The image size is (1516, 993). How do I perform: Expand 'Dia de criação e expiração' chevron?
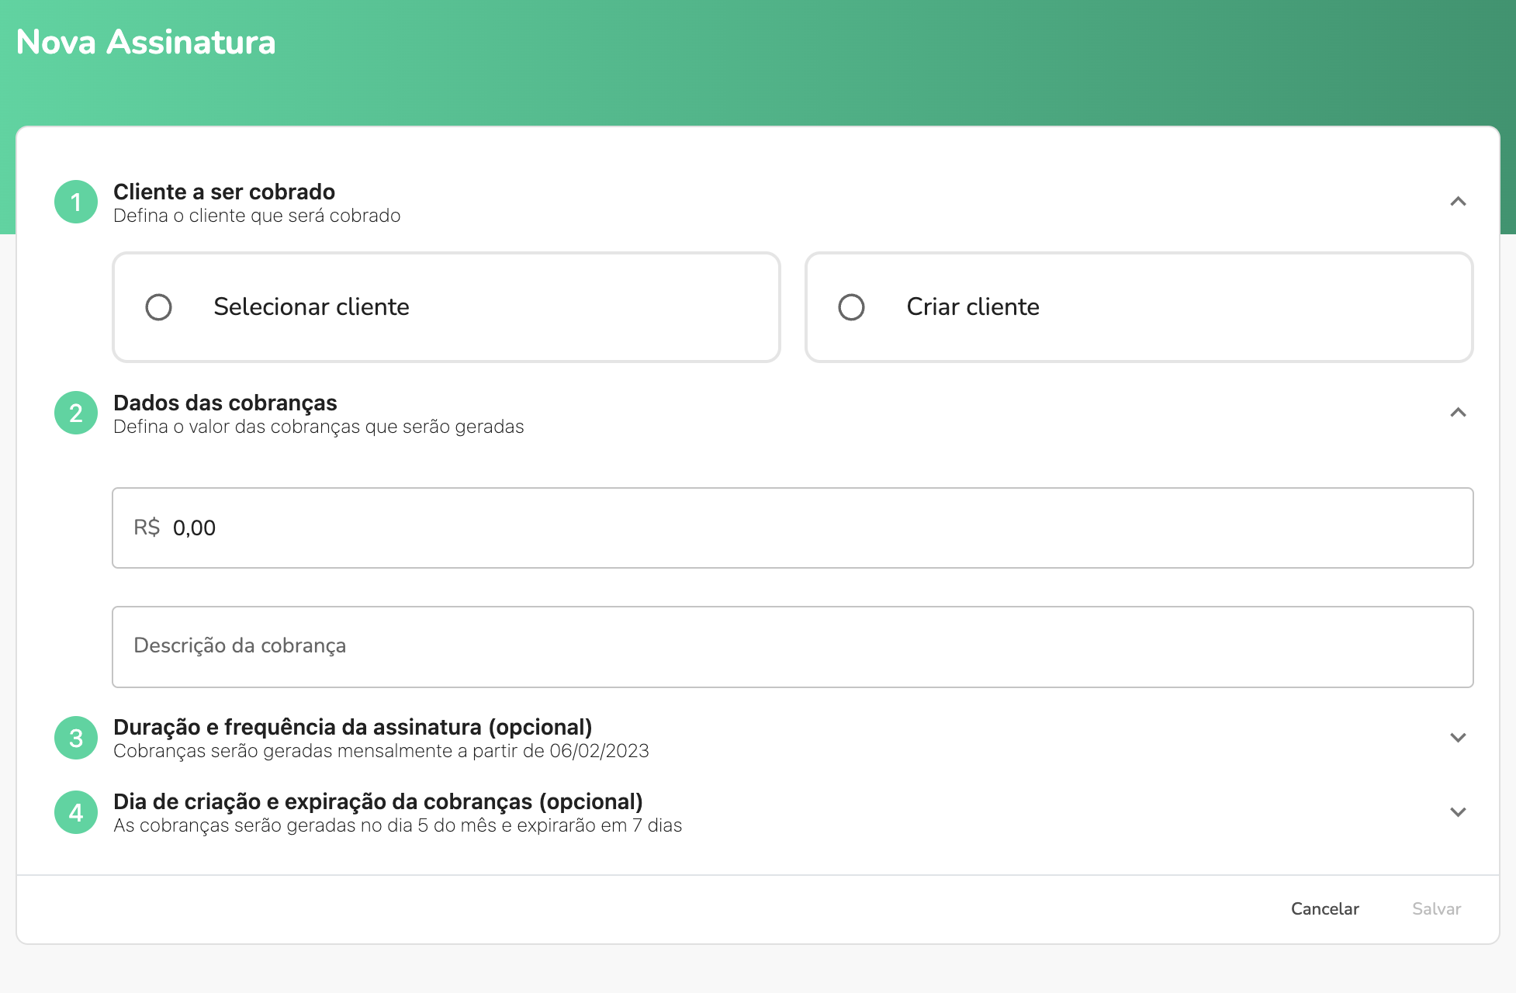(x=1458, y=812)
